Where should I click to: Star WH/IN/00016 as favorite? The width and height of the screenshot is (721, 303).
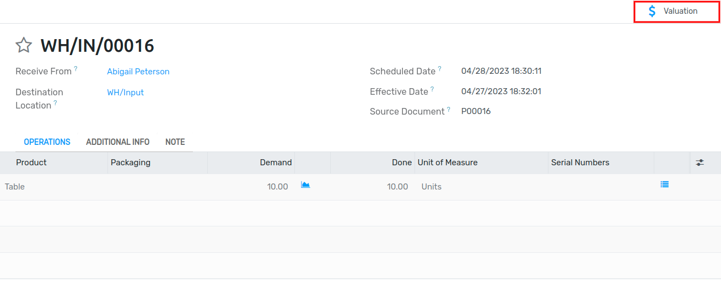coord(24,45)
